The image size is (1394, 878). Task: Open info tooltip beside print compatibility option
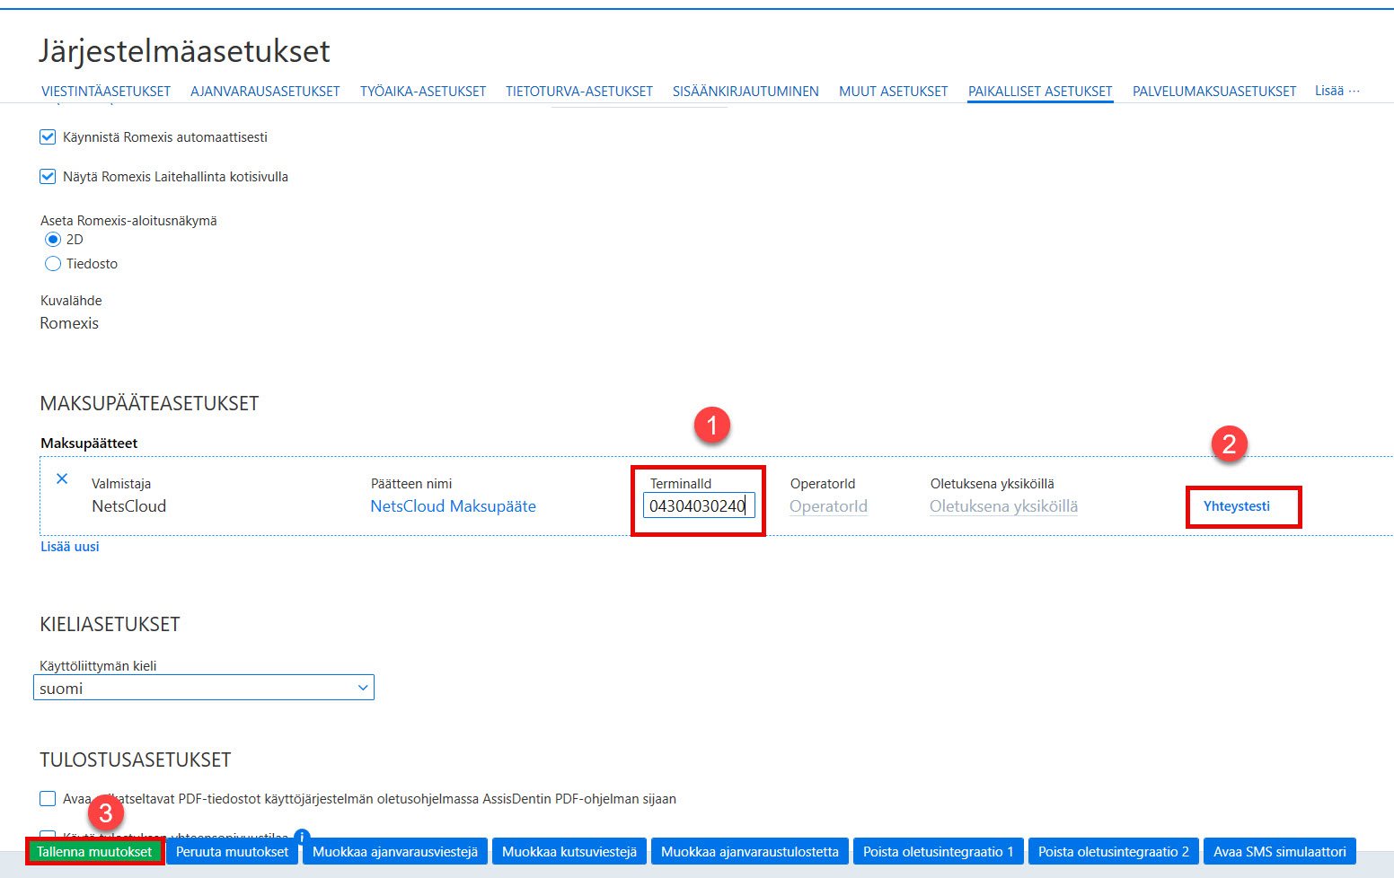pos(302,836)
